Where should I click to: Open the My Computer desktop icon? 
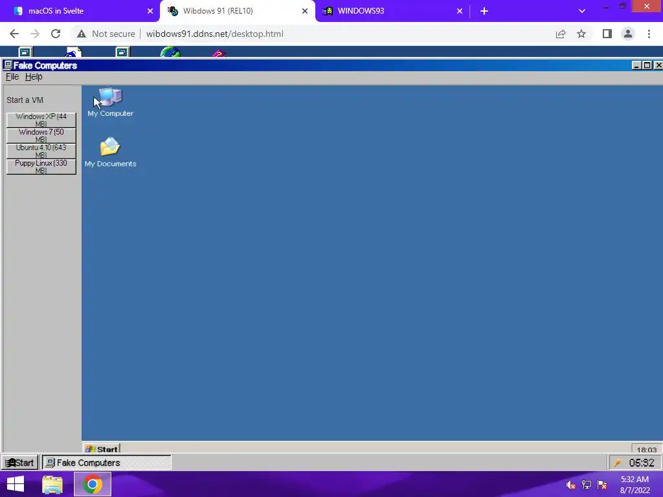pos(110,102)
